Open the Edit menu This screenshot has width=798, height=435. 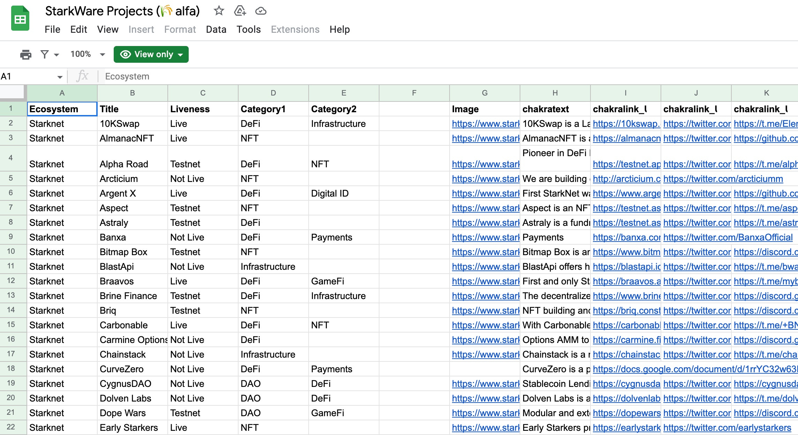[78, 29]
